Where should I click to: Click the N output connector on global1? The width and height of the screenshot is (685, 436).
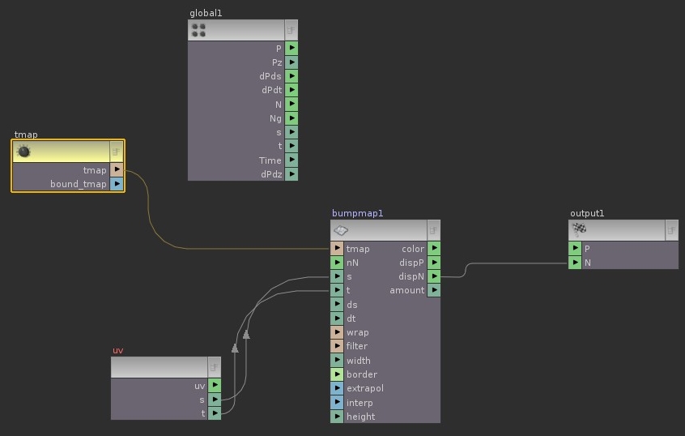click(291, 104)
